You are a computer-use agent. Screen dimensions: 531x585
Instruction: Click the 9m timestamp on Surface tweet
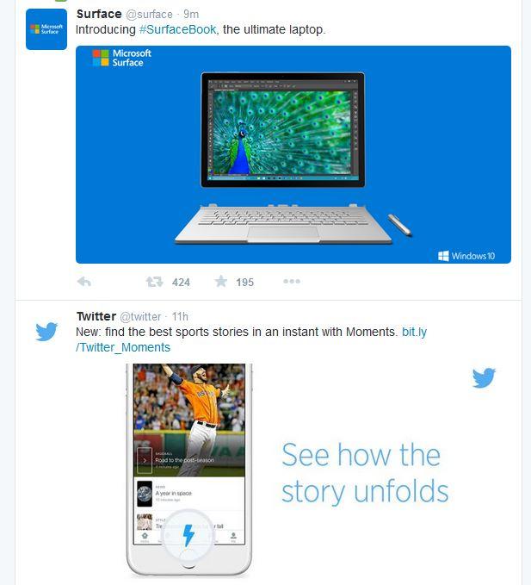pos(191,14)
